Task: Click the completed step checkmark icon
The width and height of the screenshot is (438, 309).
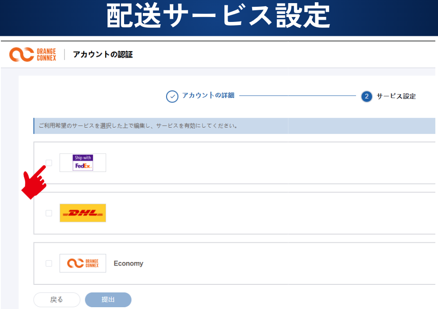Action: [172, 97]
